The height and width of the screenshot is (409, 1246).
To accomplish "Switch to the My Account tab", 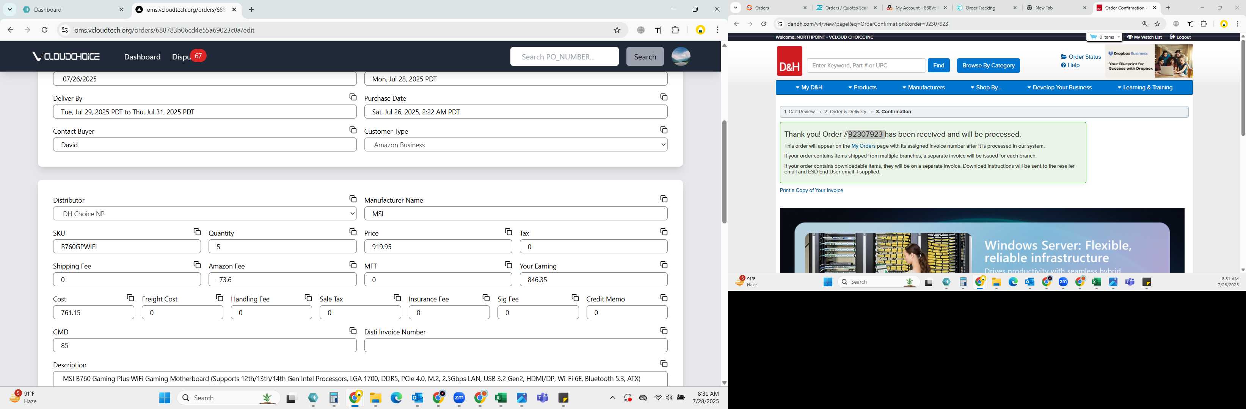I will [x=916, y=8].
